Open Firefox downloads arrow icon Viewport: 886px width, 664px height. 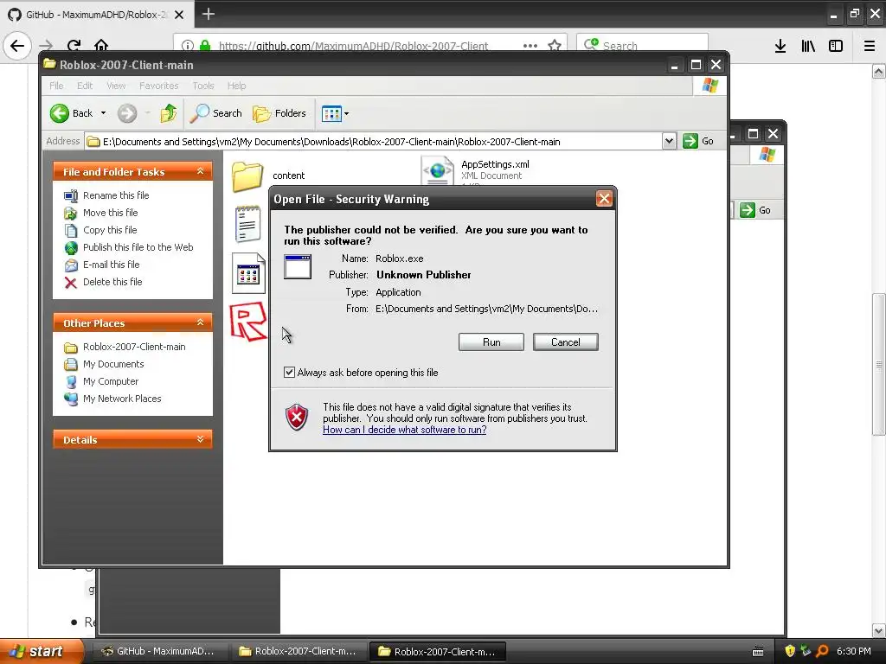coord(780,46)
